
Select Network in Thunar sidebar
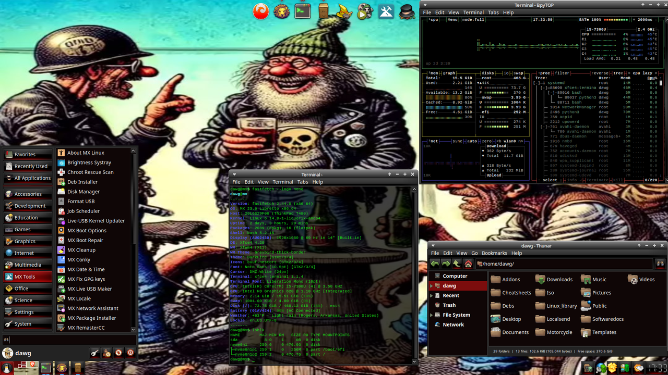coord(453,324)
